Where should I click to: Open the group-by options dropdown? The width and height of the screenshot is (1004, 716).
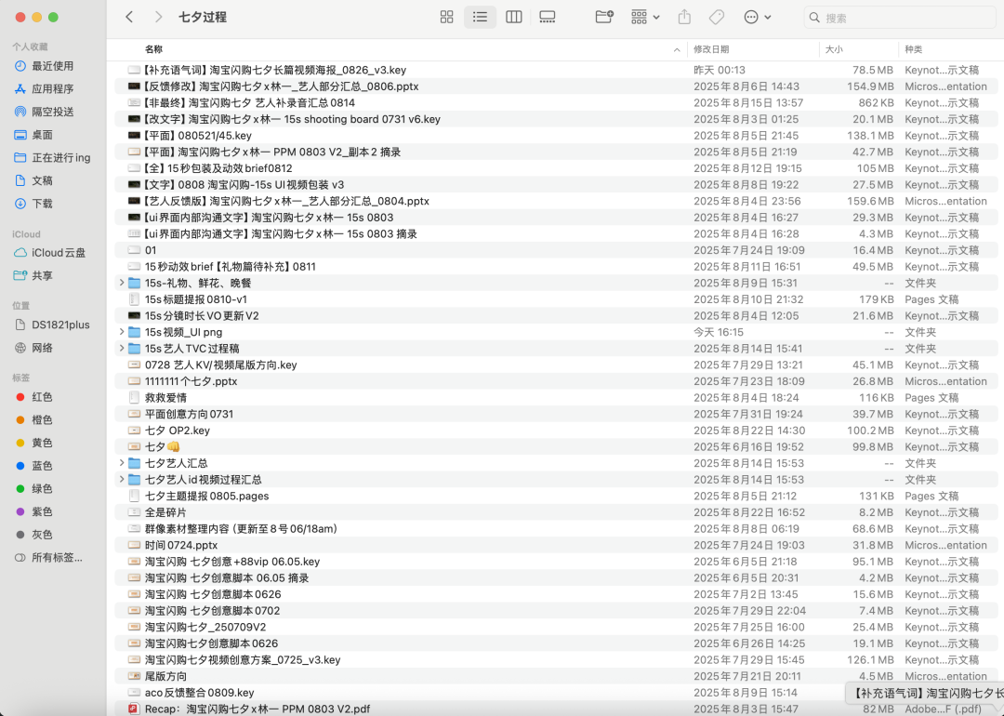[645, 18]
